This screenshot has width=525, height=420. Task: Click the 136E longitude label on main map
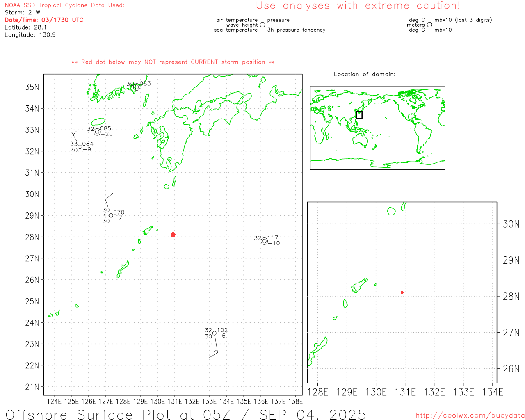tap(261, 402)
